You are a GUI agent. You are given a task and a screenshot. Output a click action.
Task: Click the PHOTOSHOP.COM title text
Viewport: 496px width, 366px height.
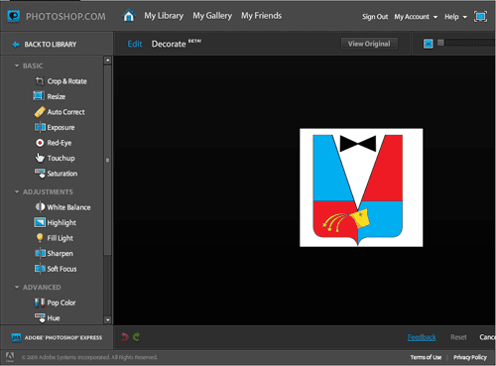tap(65, 17)
